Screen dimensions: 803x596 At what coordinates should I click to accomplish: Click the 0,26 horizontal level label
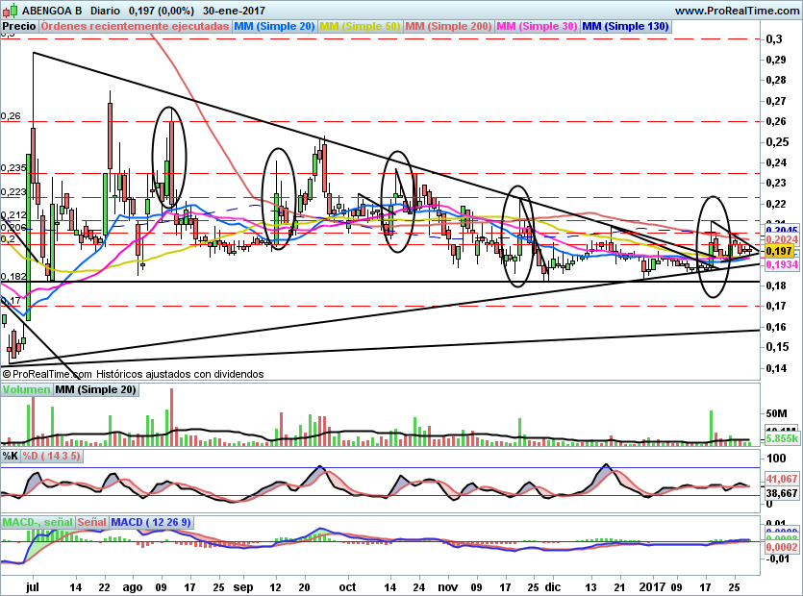tap(11, 116)
